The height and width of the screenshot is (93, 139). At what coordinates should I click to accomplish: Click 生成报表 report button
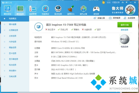point(129,18)
